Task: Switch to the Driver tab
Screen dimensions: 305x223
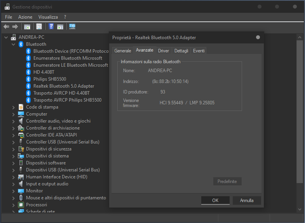Action: click(x=164, y=51)
